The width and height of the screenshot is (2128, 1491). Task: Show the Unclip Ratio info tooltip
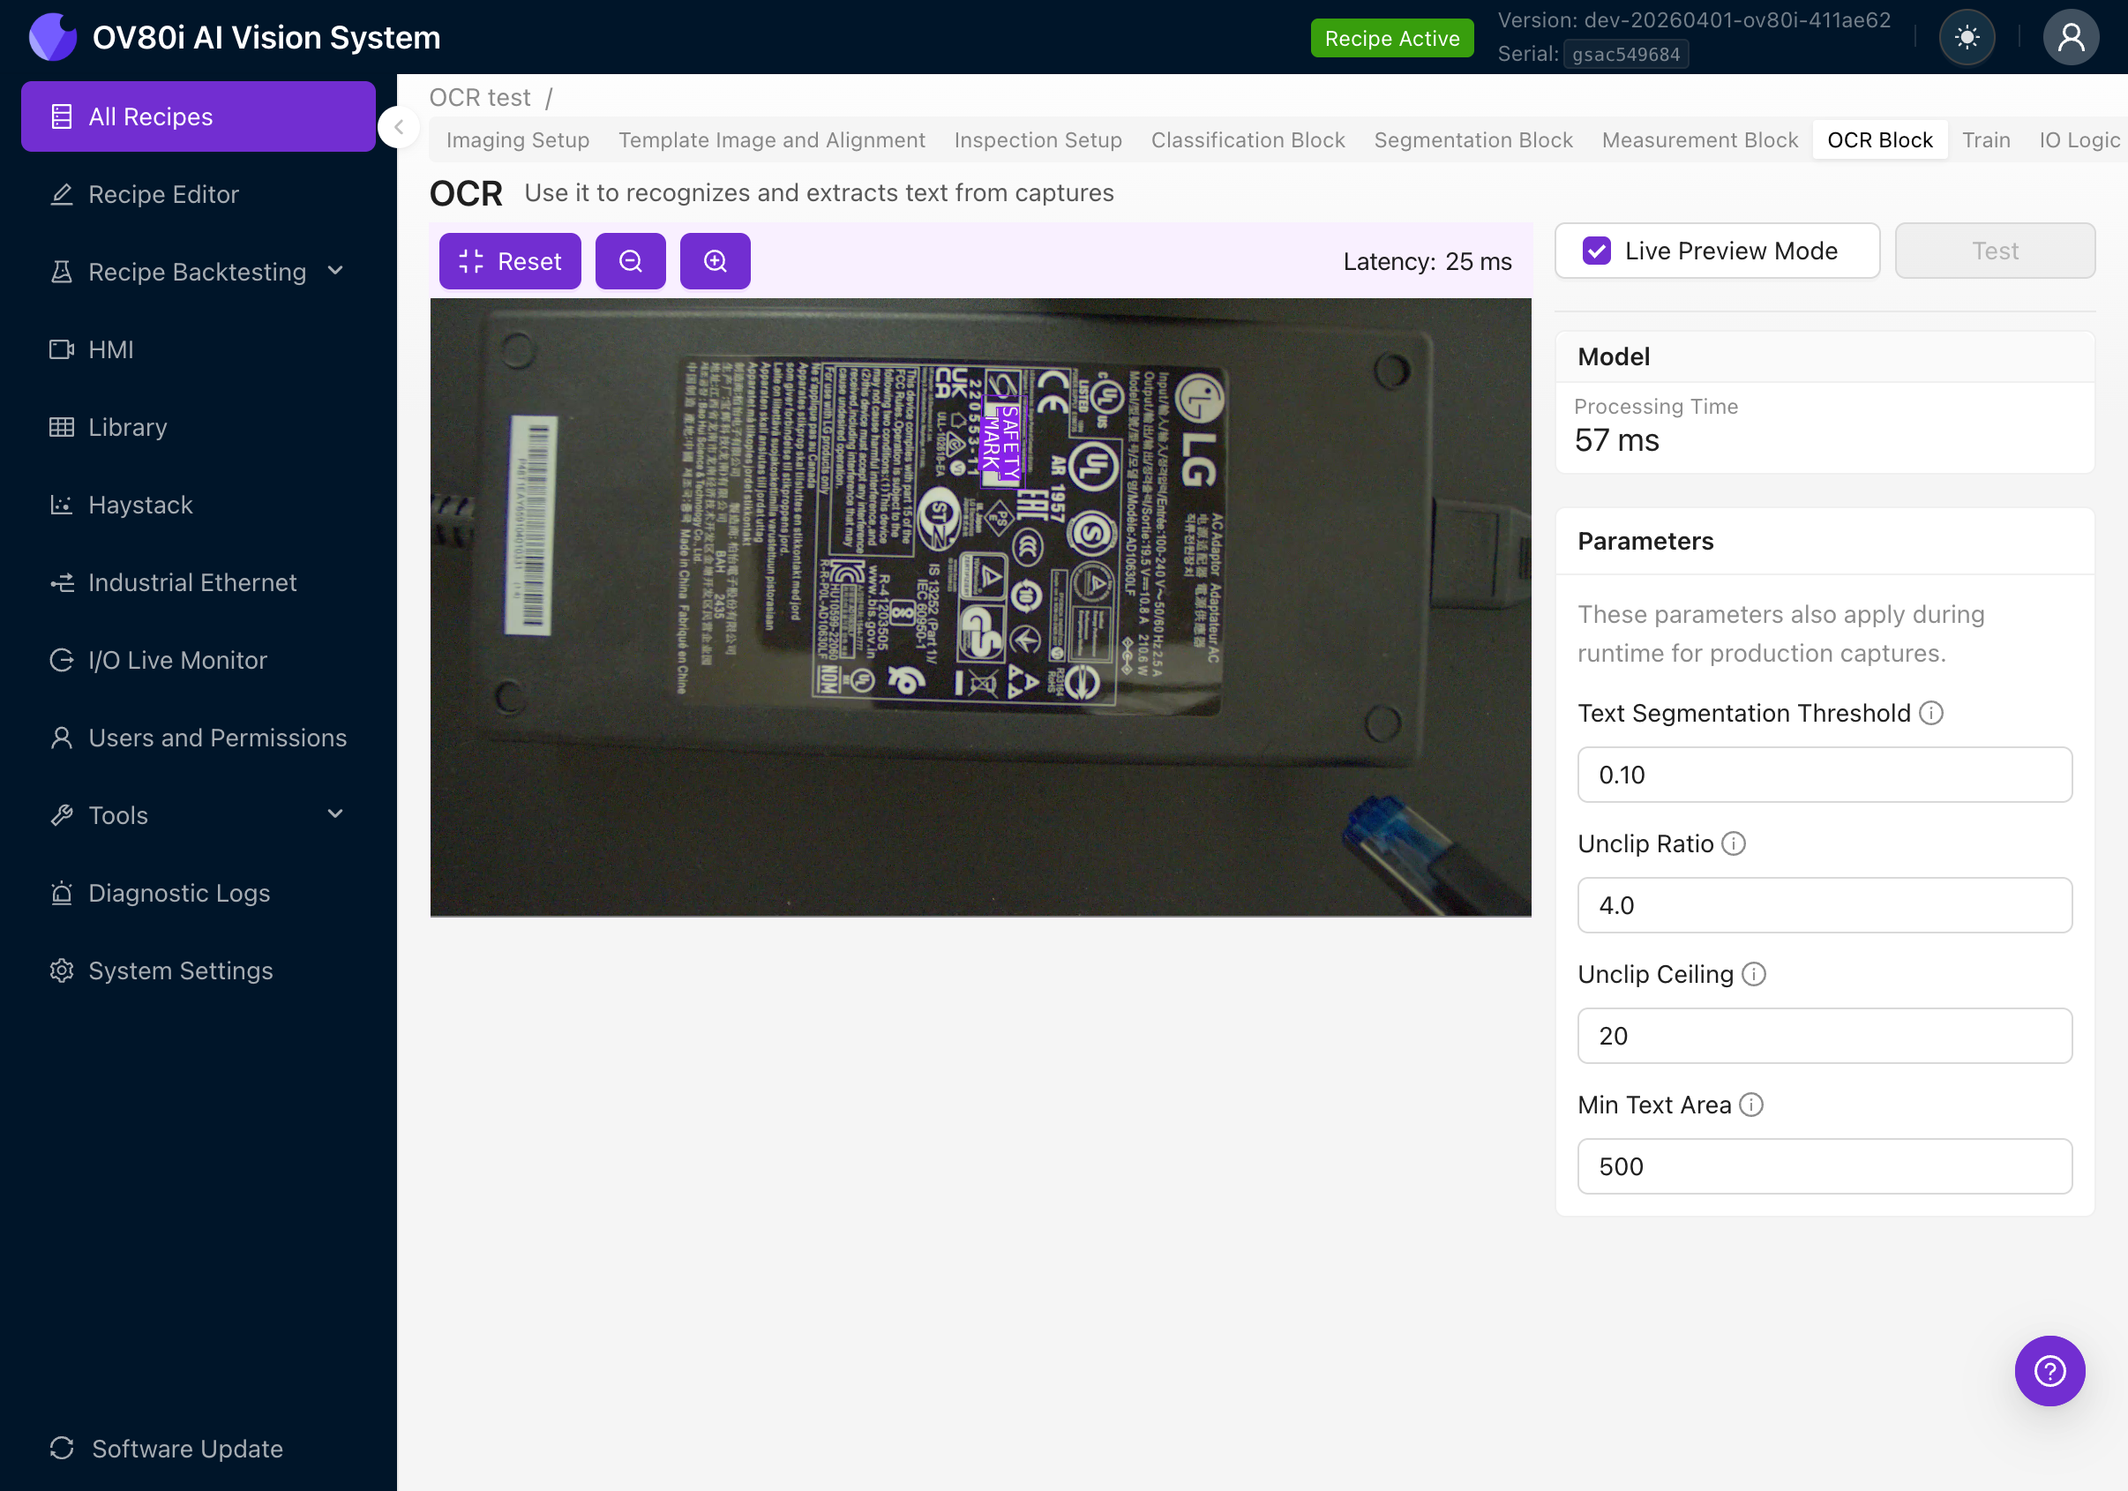(1735, 843)
